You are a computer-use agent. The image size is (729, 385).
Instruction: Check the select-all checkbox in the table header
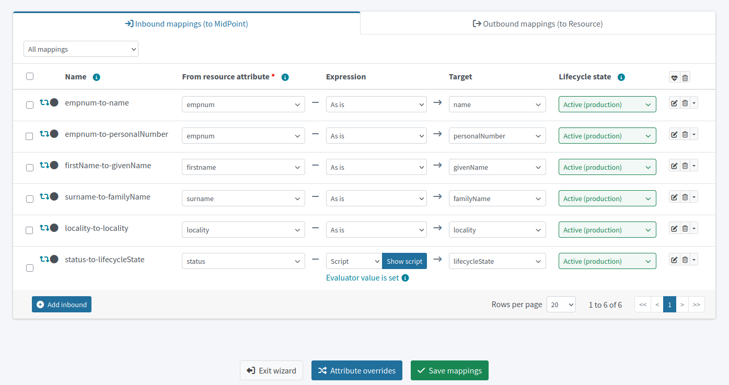click(x=30, y=76)
